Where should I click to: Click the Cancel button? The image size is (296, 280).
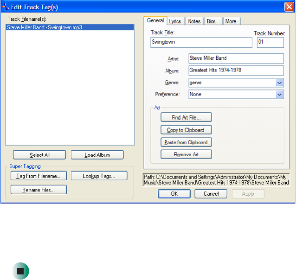coord(211,194)
